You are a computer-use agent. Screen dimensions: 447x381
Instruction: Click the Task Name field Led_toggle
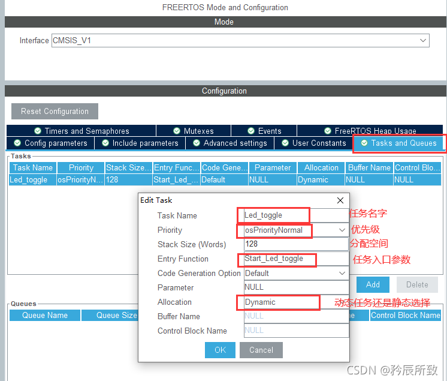(x=296, y=215)
